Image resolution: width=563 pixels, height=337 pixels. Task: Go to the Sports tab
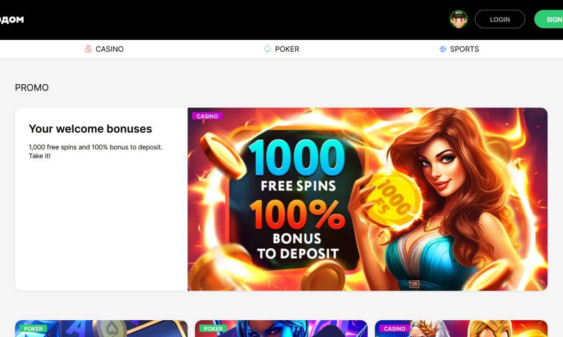(x=459, y=49)
